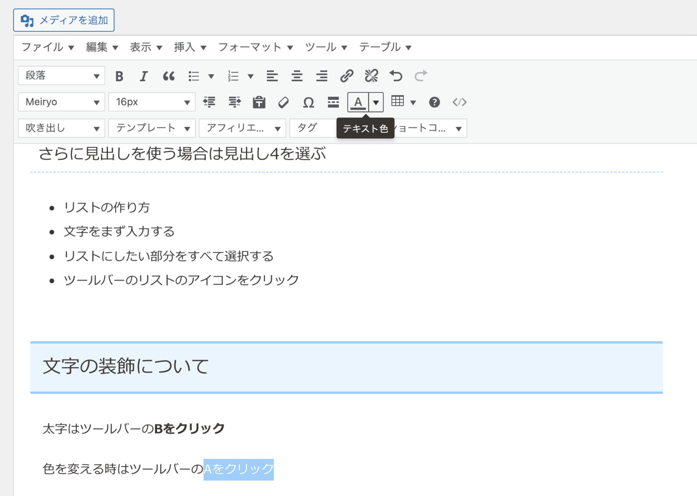The image size is (697, 496).
Task: Apply the current text color with the A swatch
Action: (x=358, y=102)
